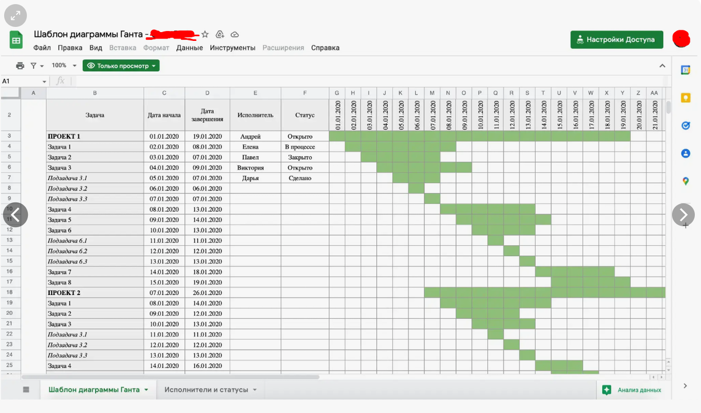Open Google Tasks side panel
The image size is (701, 413).
tap(686, 126)
